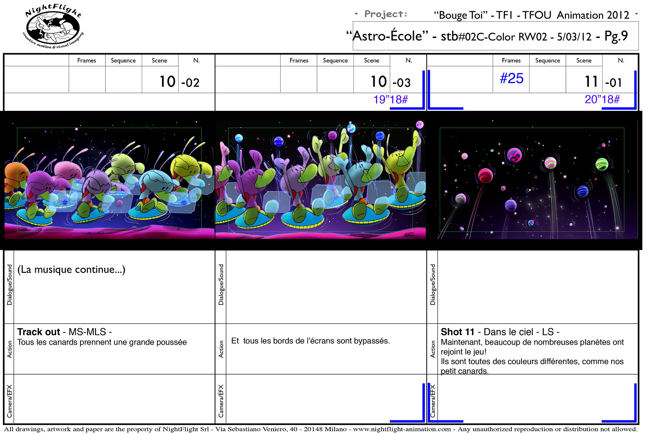Click the 'Sequence' header in second panel
This screenshot has width=651, height=435.
[335, 61]
